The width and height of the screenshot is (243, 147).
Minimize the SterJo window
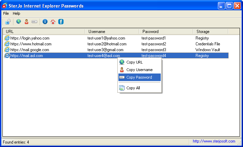coord(221,6)
